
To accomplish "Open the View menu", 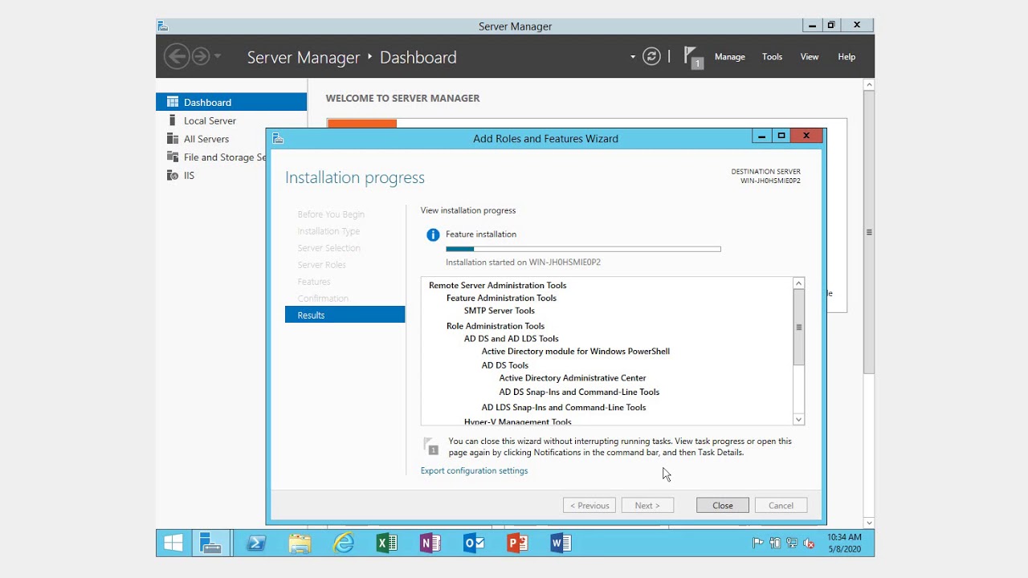I will point(810,57).
